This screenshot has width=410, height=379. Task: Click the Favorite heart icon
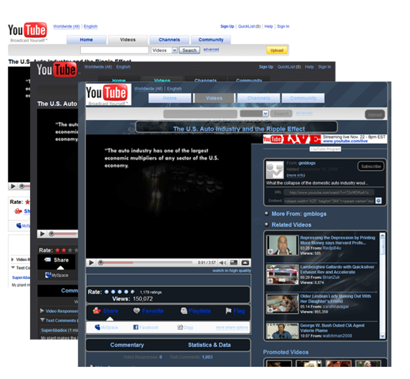tap(136, 310)
